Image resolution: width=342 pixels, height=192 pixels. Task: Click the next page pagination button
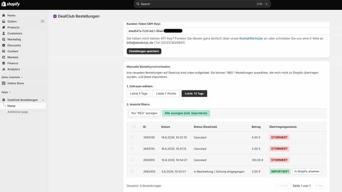[319, 186]
